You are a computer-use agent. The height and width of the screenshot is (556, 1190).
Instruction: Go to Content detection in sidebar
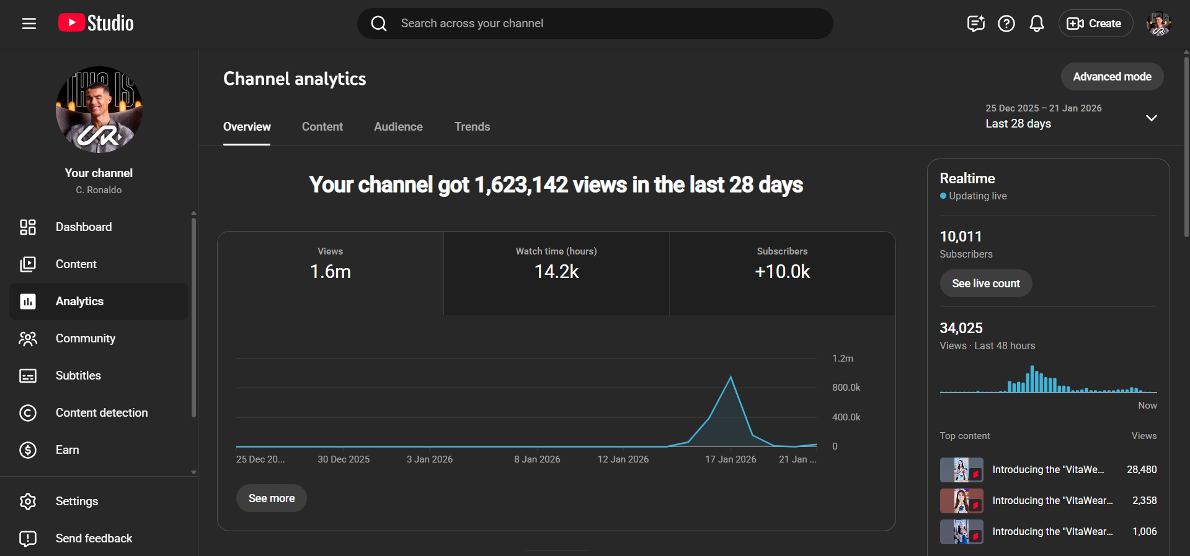[x=101, y=413]
